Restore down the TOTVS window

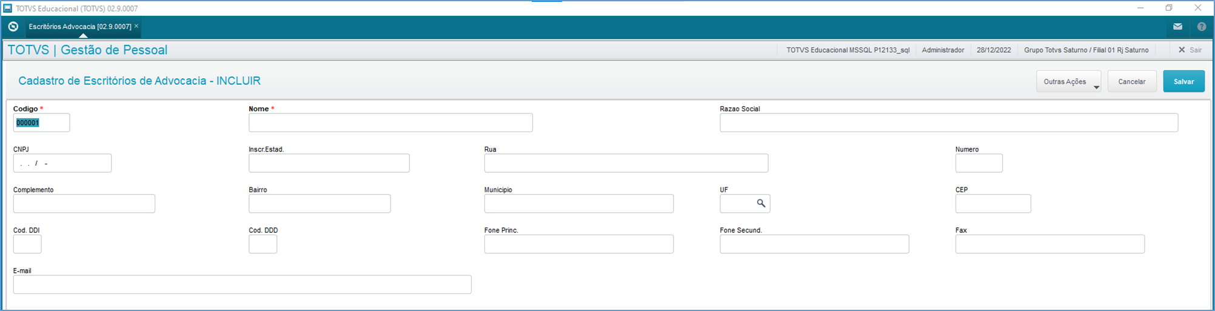[x=1169, y=8]
